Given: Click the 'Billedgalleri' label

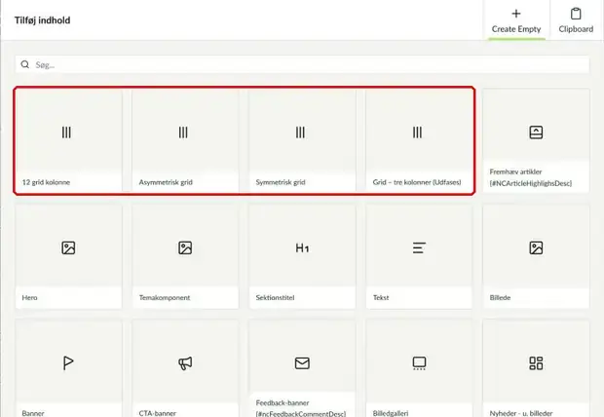Looking at the screenshot, I should [x=391, y=413].
